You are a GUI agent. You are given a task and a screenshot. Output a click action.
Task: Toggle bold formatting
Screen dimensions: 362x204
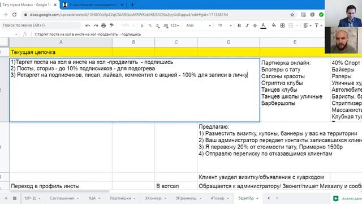coord(239,25)
